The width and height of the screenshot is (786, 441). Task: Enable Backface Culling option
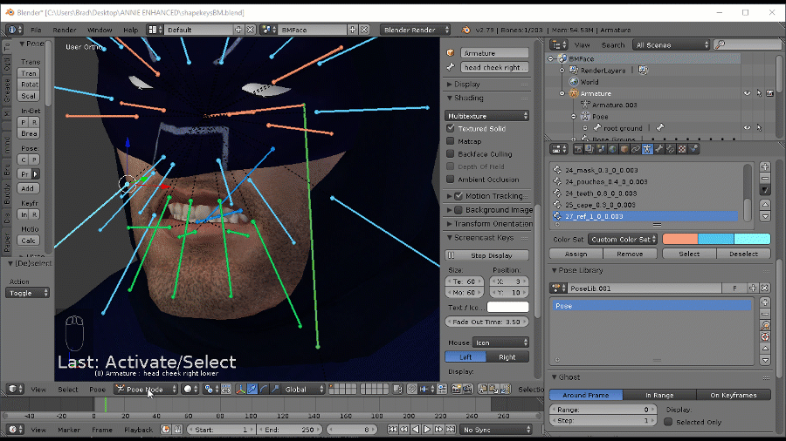pos(451,154)
